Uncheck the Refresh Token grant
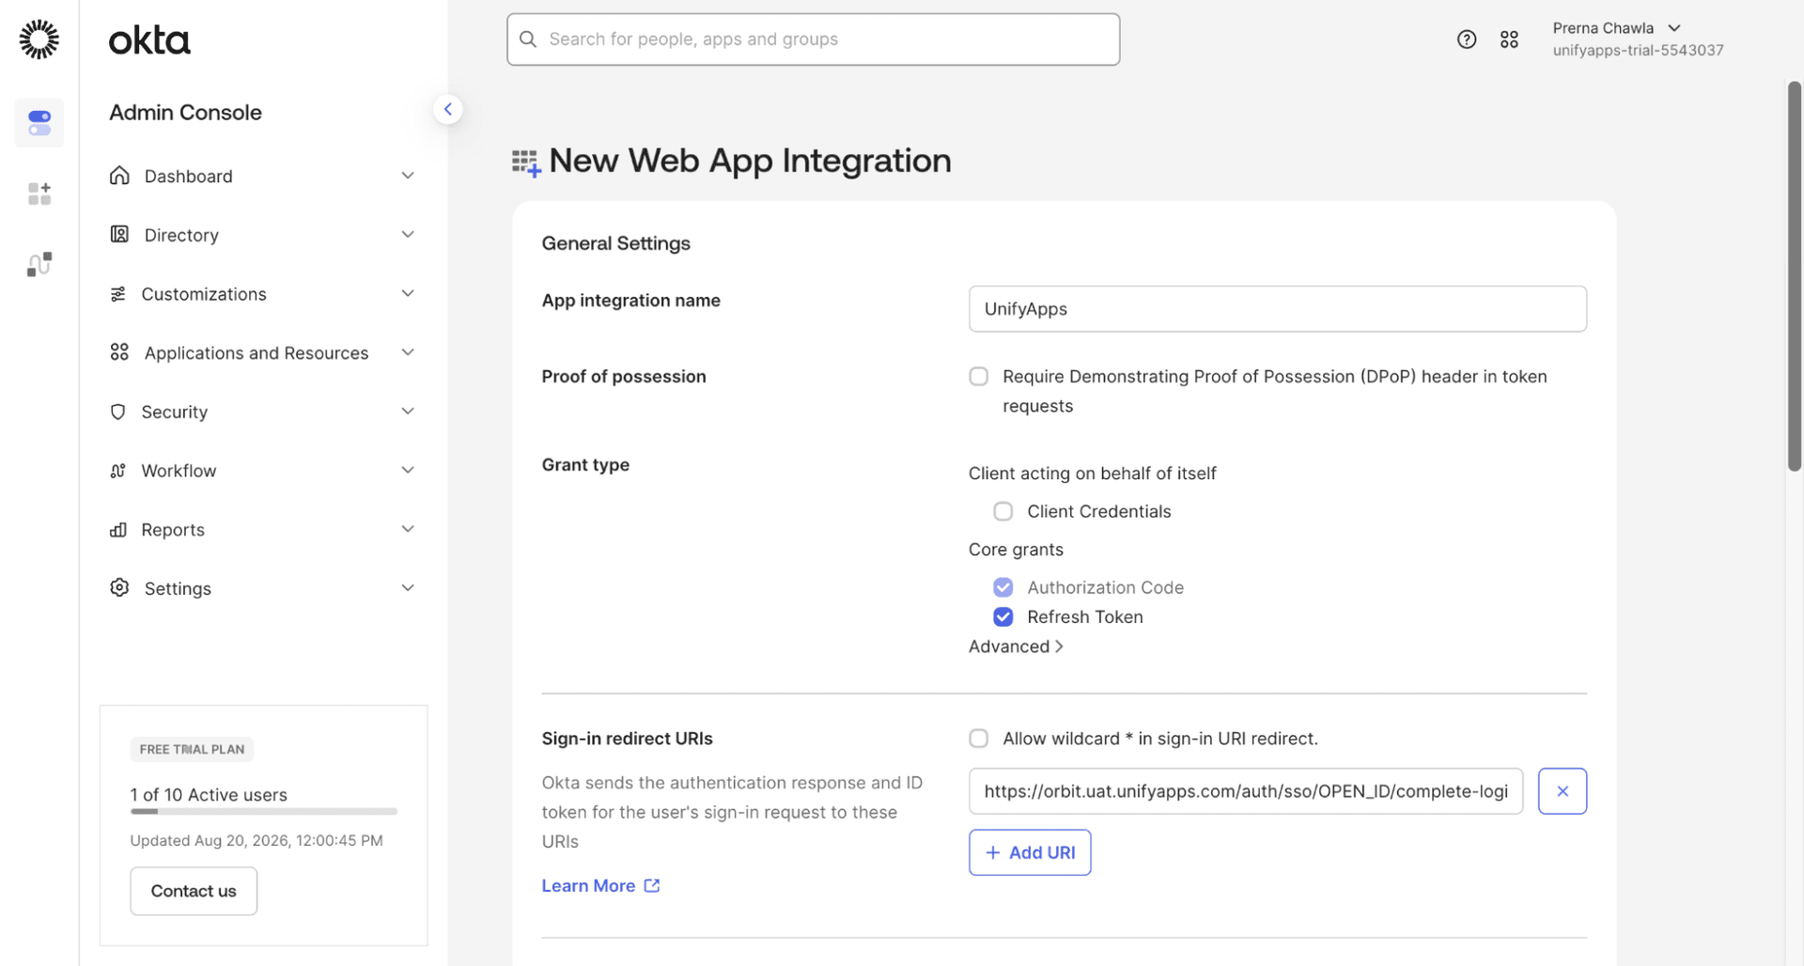This screenshot has width=1804, height=966. (1003, 617)
